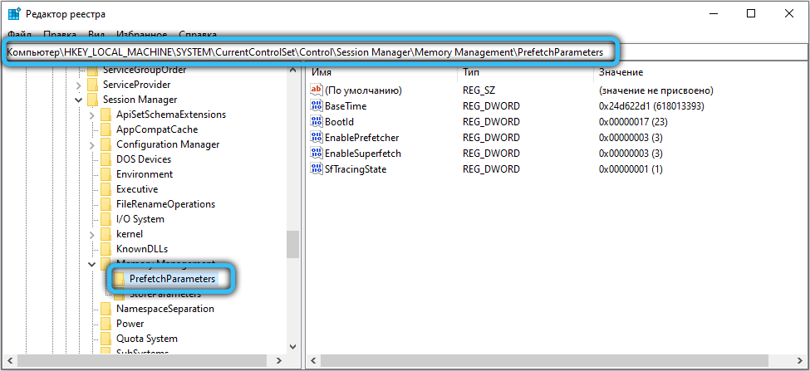Expand the ApiSetSchemaExtensions node
810x371 pixels.
pyautogui.click(x=91, y=115)
